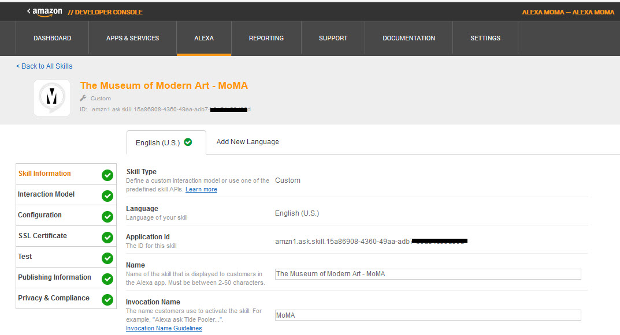Click the Language value English (U.S.)
Screen dimensions: 620x335
click(297, 213)
